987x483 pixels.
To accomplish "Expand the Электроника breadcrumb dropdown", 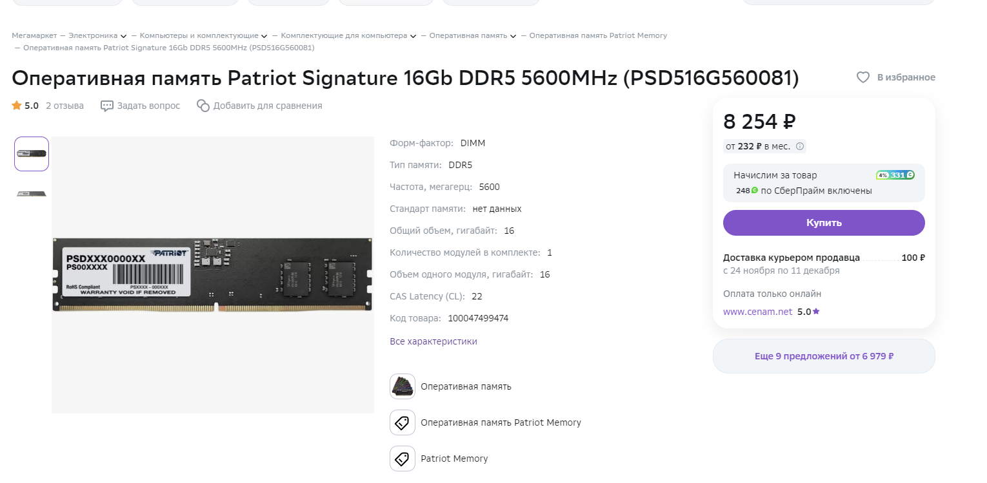I will (x=123, y=36).
